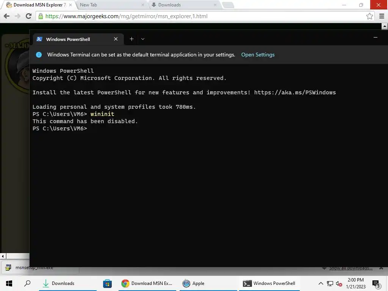Close the Download MSN Explorer tab
This screenshot has height=291, width=388.
click(70, 5)
